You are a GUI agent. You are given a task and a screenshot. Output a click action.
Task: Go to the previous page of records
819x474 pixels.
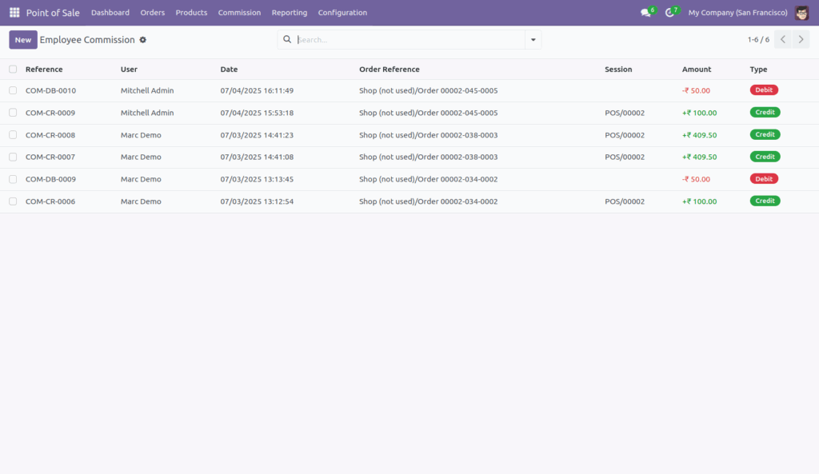point(782,38)
